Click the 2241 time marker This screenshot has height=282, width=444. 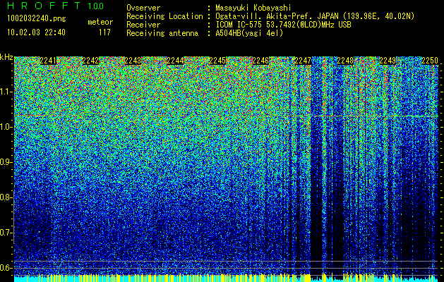tap(48, 61)
